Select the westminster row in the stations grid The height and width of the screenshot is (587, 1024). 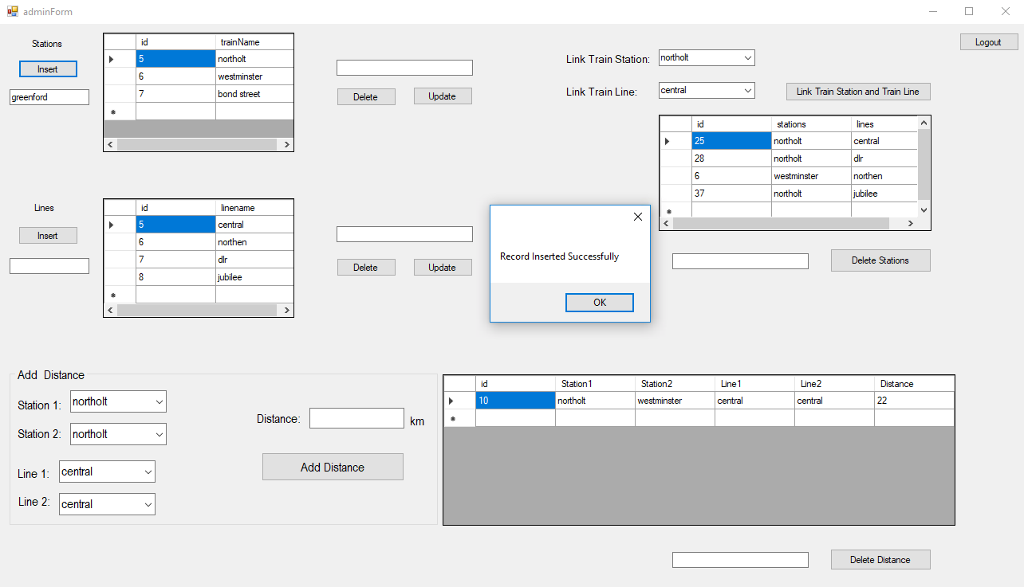coord(239,76)
